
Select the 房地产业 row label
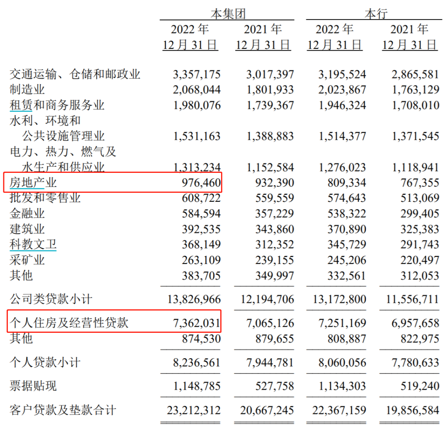(x=33, y=183)
